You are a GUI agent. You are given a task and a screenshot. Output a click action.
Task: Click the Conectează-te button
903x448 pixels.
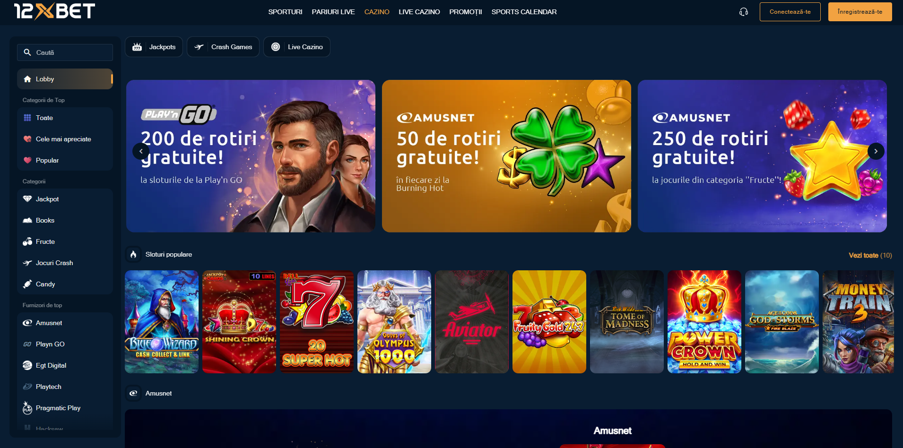[x=790, y=12]
